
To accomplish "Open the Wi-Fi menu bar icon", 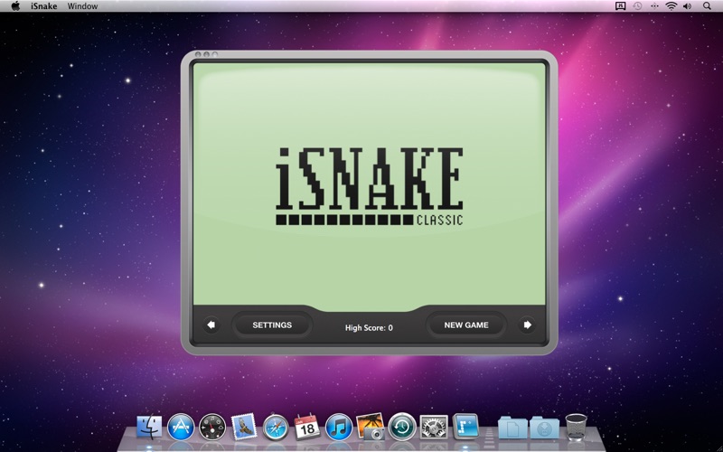I will (671, 6).
